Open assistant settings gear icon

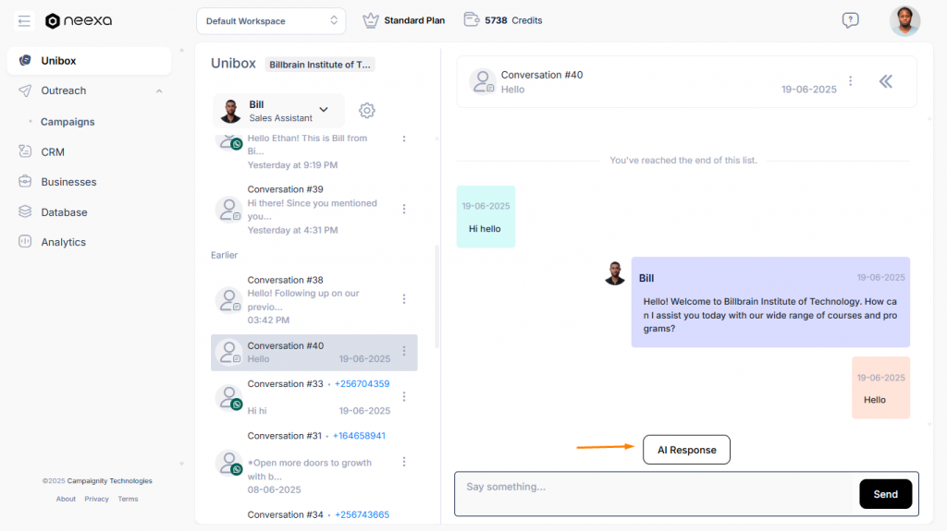tap(367, 111)
